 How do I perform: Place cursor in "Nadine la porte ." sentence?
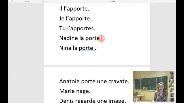[81, 38]
